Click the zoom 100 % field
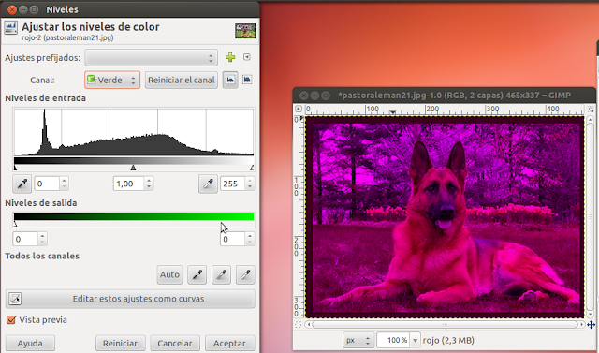 [x=393, y=340]
